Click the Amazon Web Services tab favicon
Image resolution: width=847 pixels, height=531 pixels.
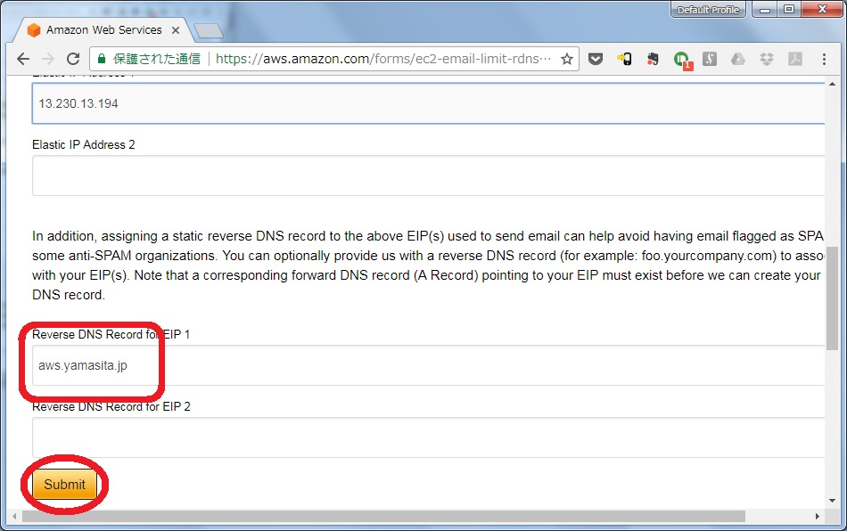34,30
